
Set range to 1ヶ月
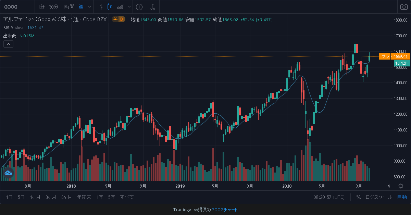(x=35, y=197)
